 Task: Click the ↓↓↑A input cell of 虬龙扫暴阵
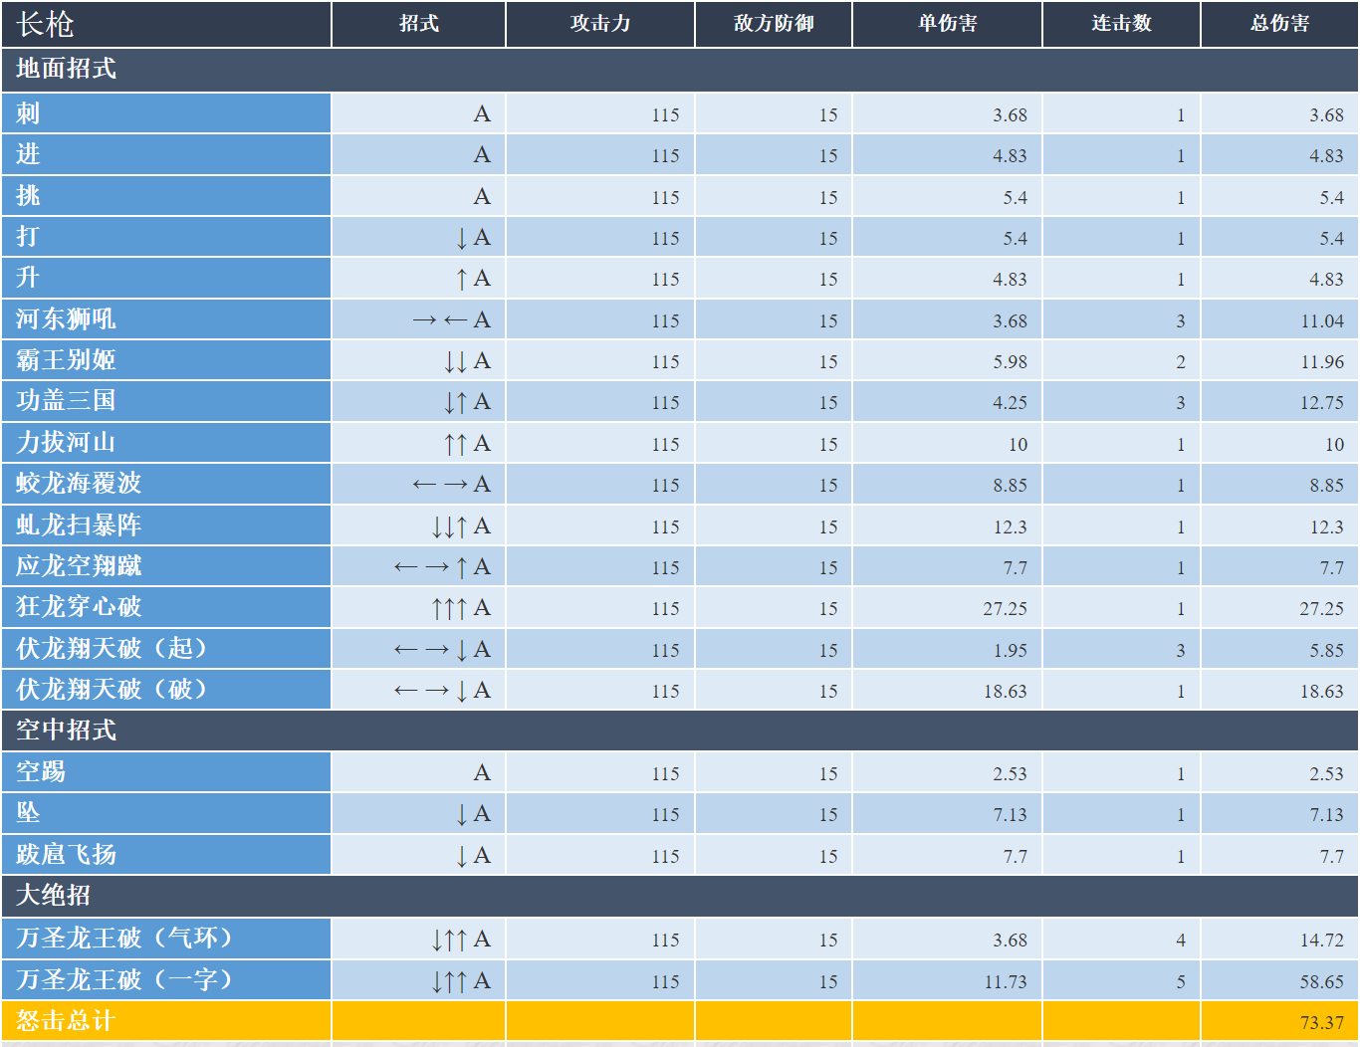(x=418, y=525)
